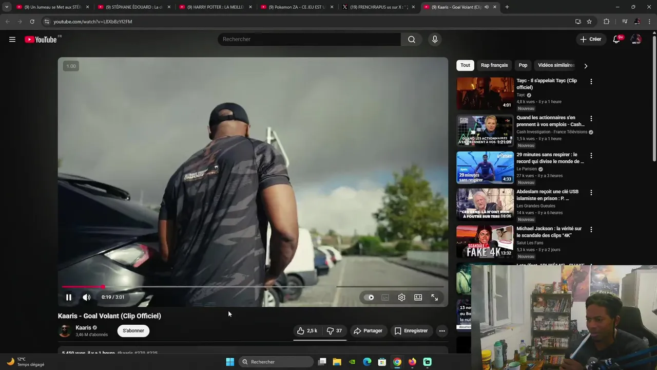Seek on the video progress bar
Image resolution: width=657 pixels, height=370 pixels.
point(253,287)
